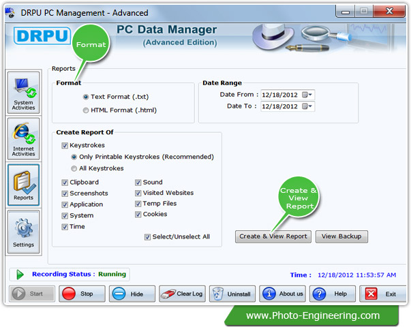Click Clear Log eraser button
The image size is (411, 327).
(182, 294)
